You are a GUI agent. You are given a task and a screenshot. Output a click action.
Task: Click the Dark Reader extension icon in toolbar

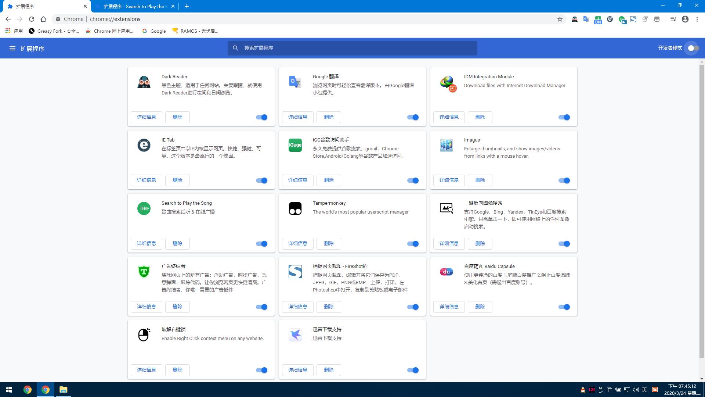point(574,19)
